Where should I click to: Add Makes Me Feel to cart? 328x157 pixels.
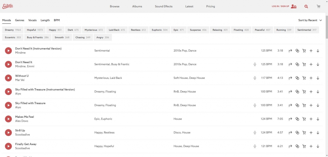tap(304, 119)
